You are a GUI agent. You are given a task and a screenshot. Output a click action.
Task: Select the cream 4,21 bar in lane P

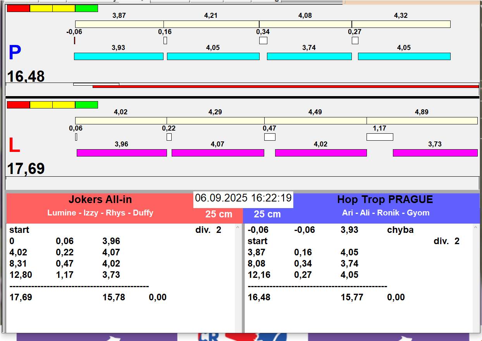[x=212, y=24]
